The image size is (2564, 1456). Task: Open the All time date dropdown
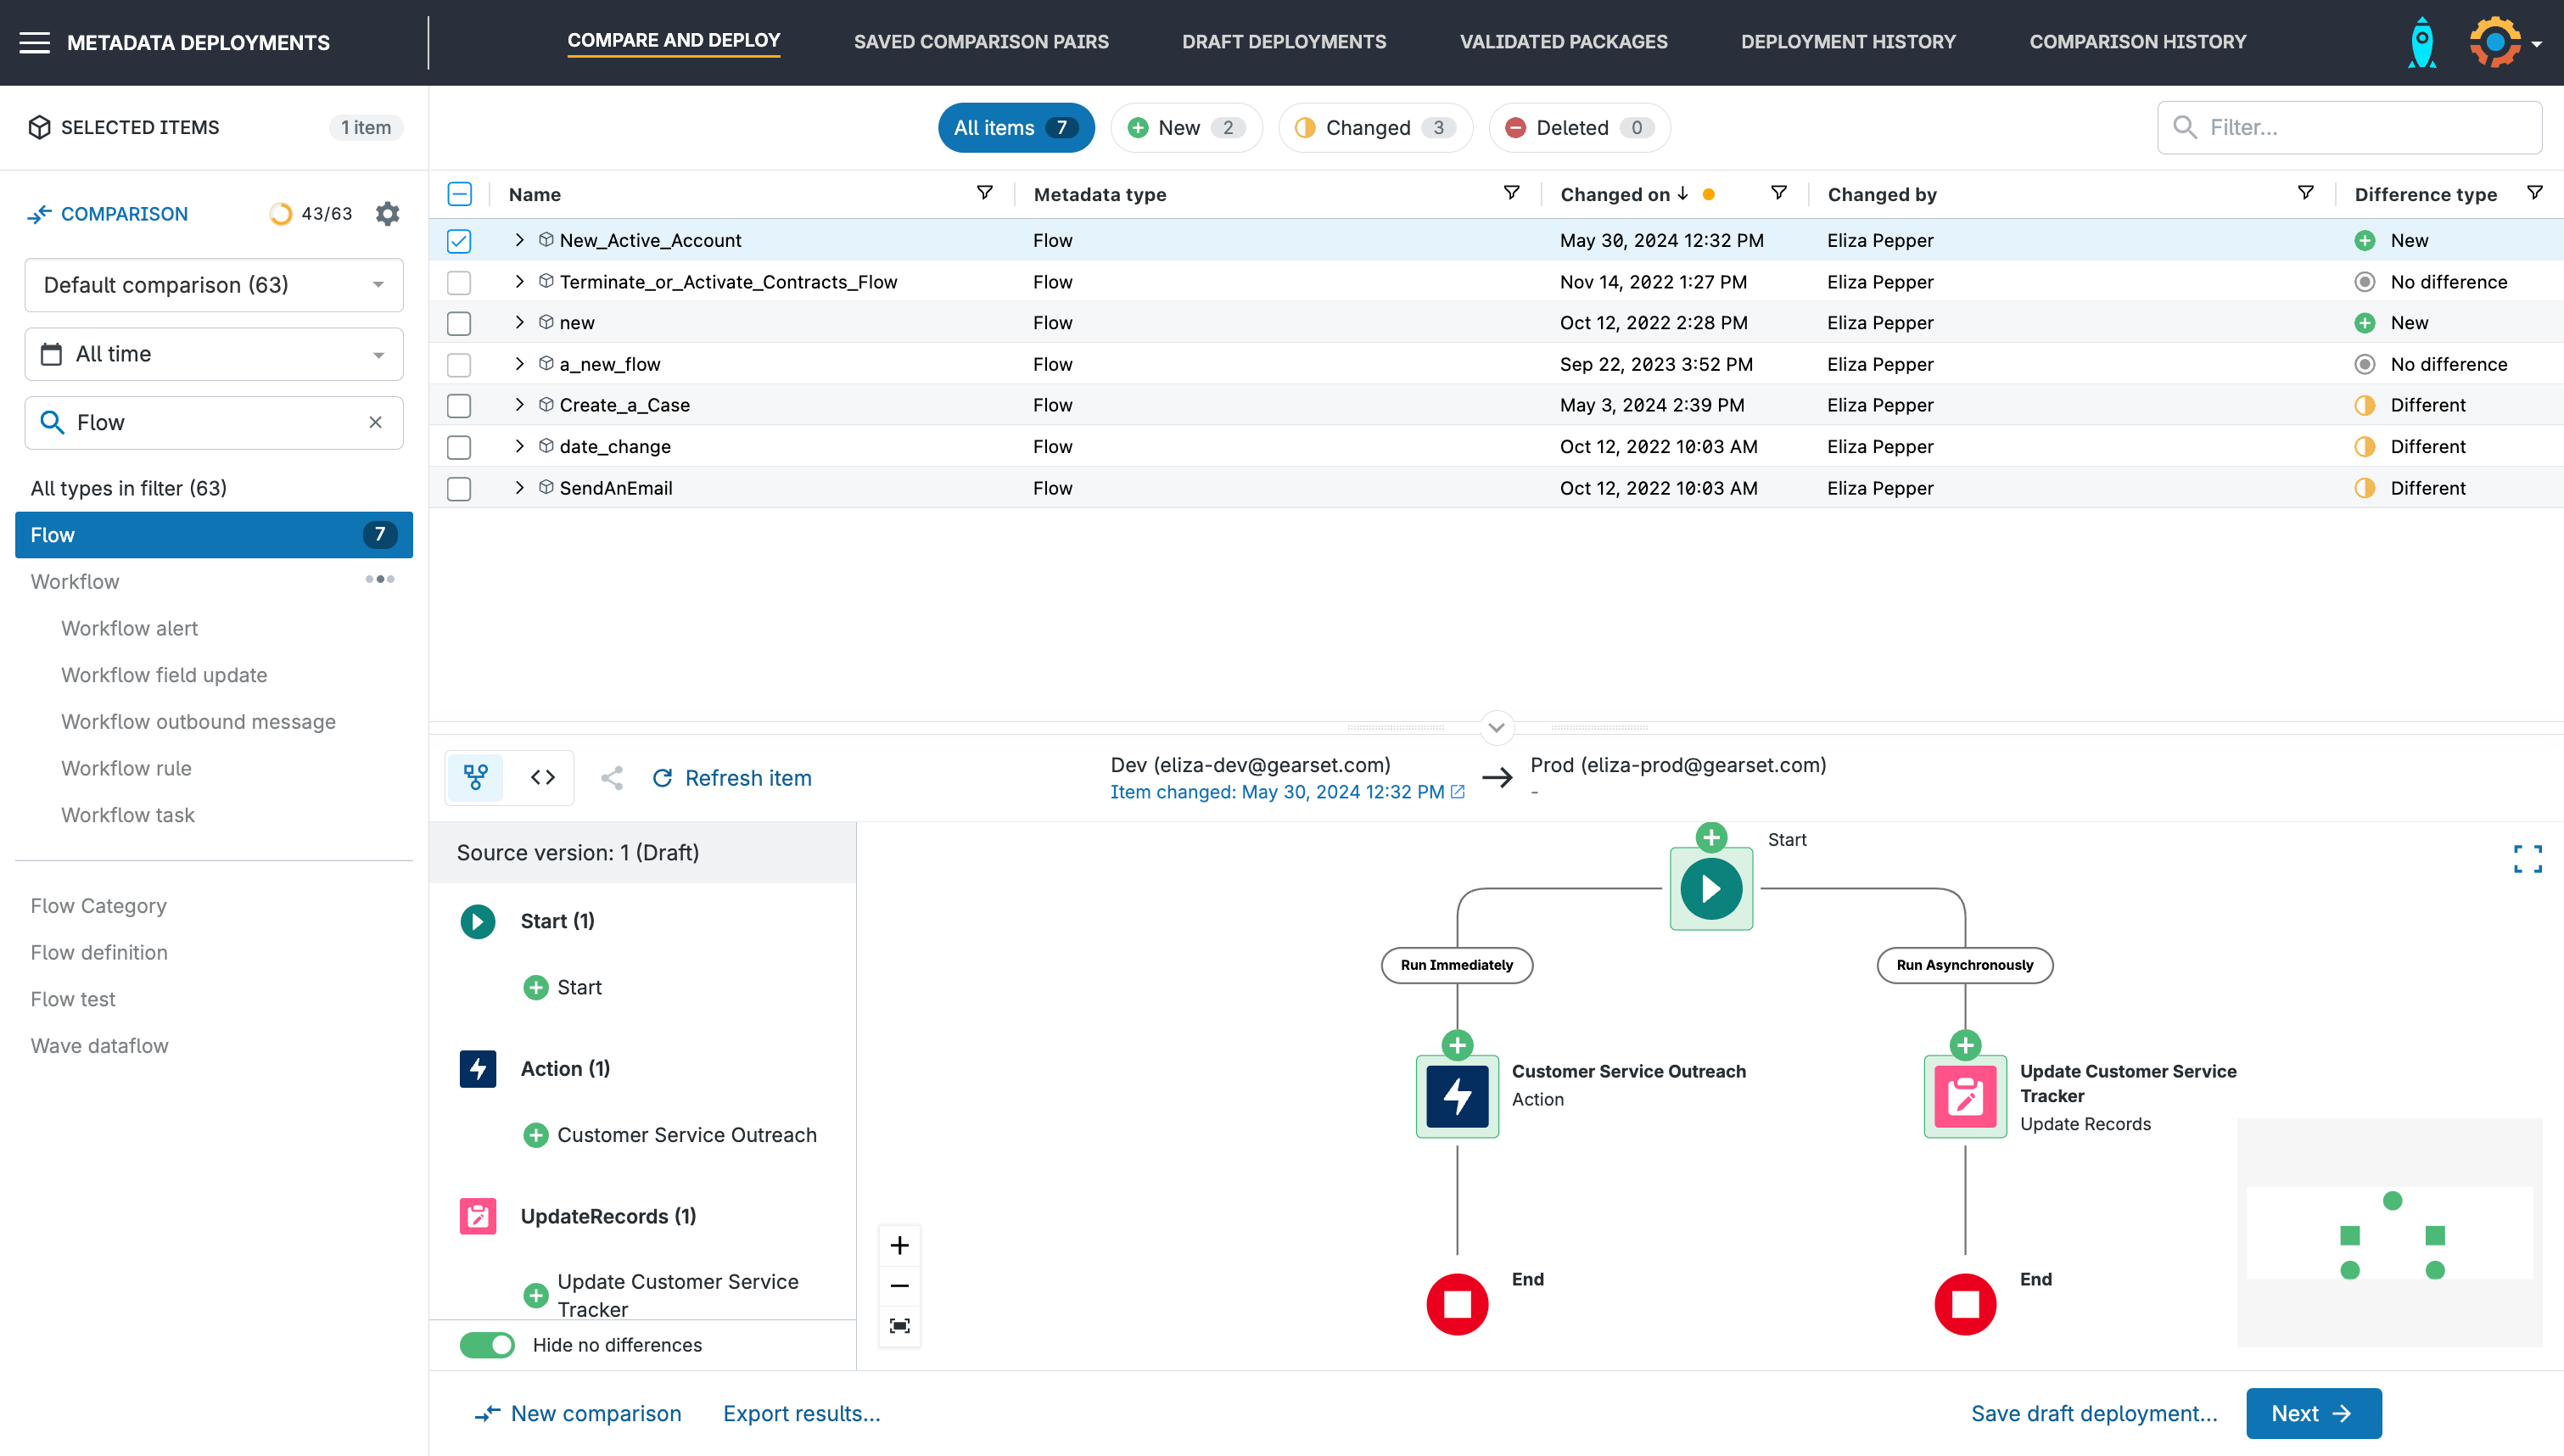[x=214, y=354]
